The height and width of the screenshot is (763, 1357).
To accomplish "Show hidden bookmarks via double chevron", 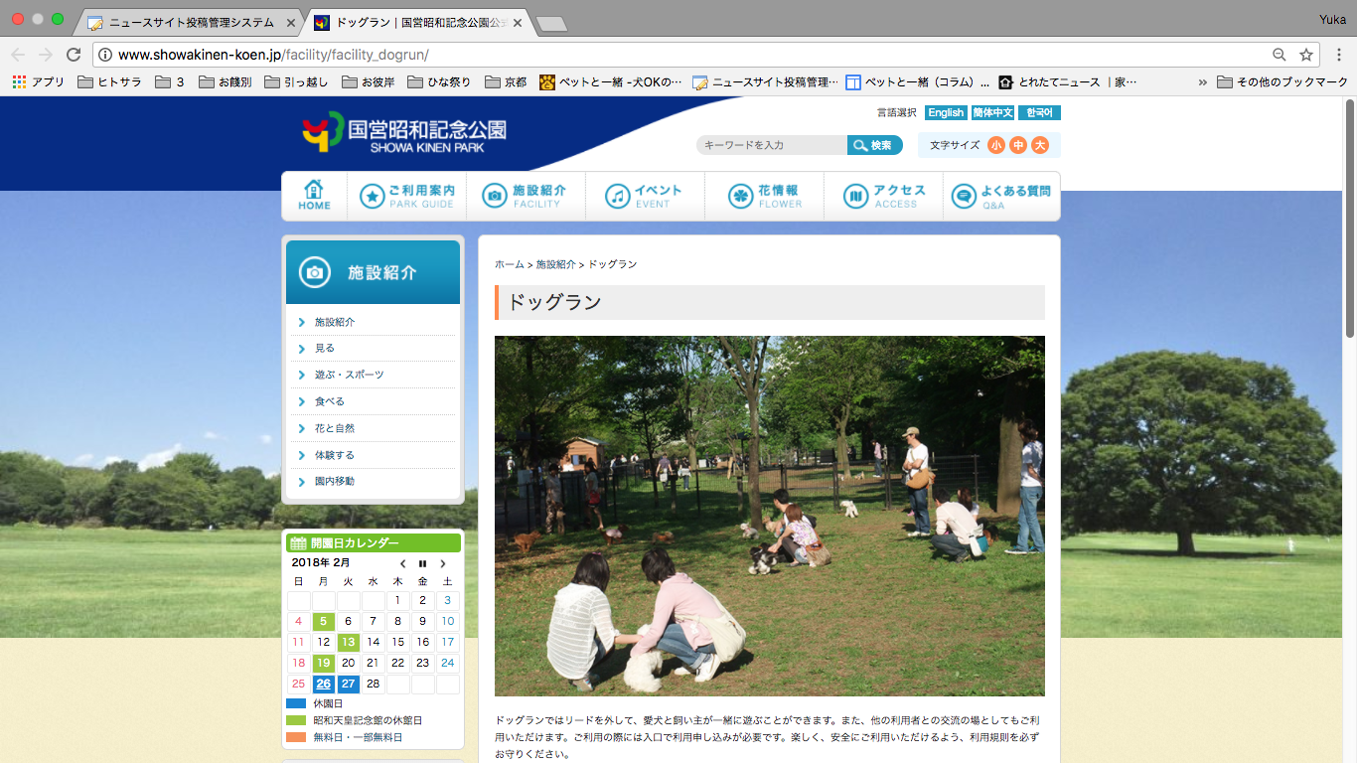I will 1203,82.
